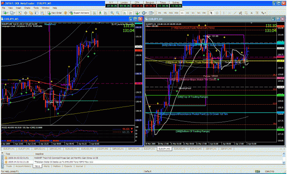Open the Data Window toolbar icon

click(x=26, y=13)
